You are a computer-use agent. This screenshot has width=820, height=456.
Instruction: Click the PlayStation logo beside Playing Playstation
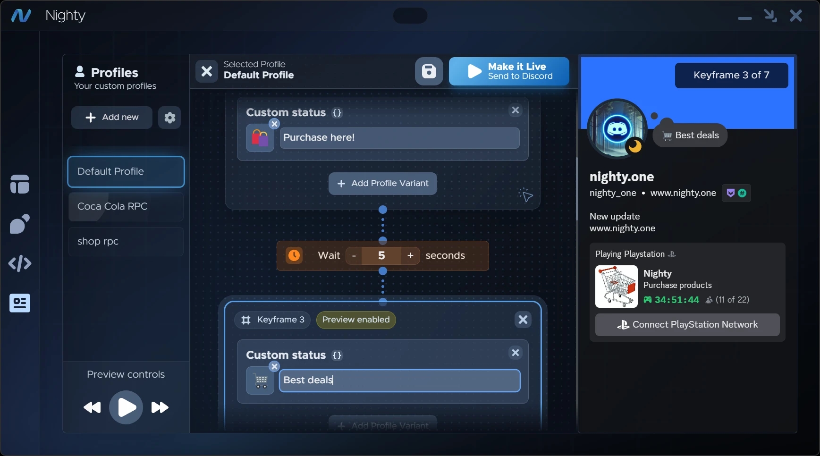coord(672,254)
